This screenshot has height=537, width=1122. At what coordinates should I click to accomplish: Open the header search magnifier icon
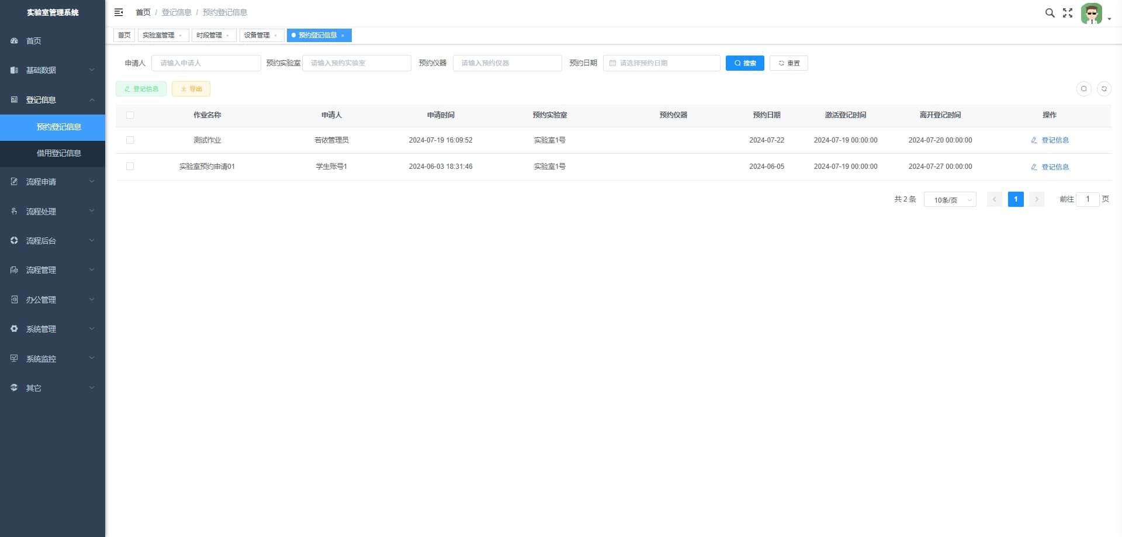point(1050,13)
